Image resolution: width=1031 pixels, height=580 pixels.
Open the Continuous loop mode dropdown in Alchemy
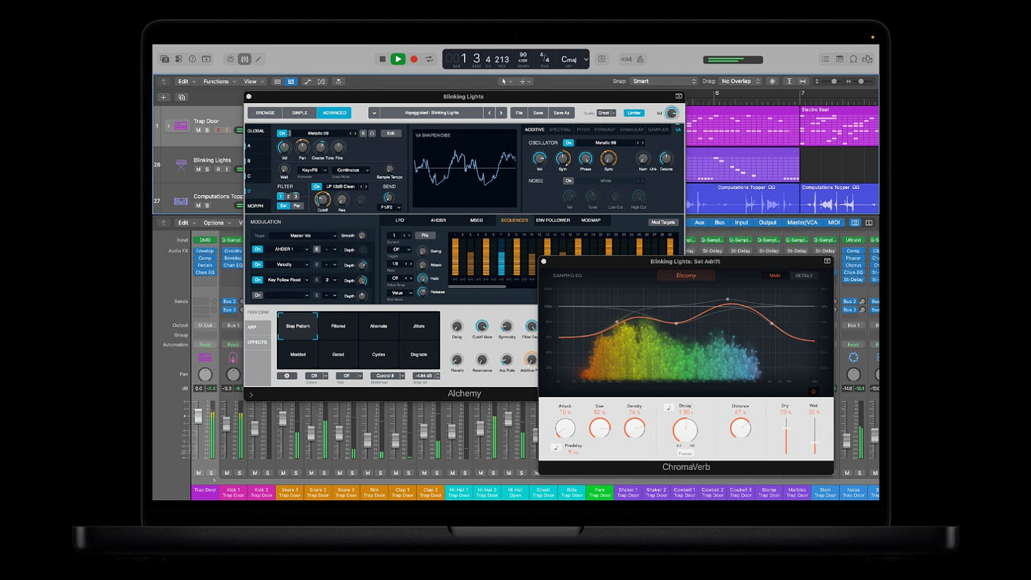(x=352, y=170)
